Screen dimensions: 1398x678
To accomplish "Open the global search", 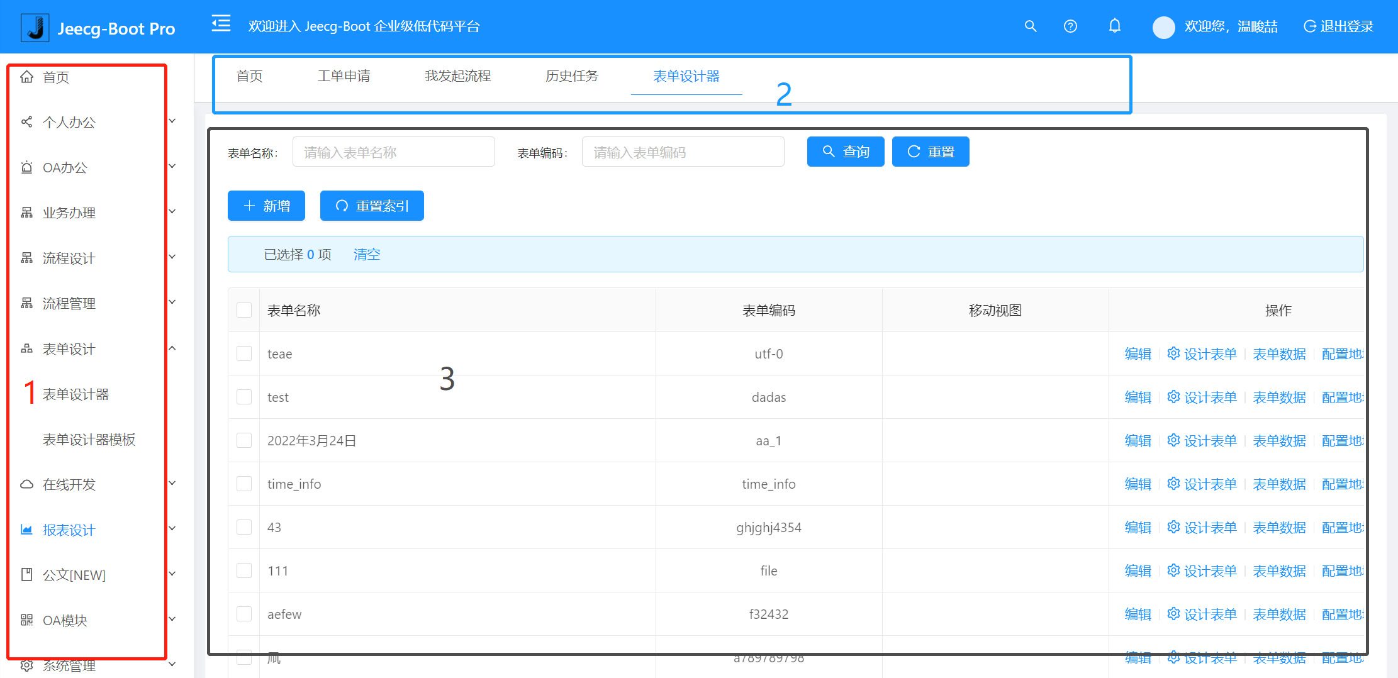I will (x=1031, y=26).
